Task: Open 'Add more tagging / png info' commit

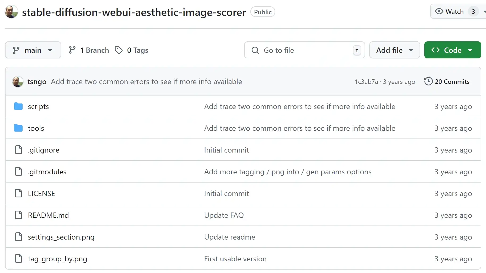Action: (x=288, y=172)
